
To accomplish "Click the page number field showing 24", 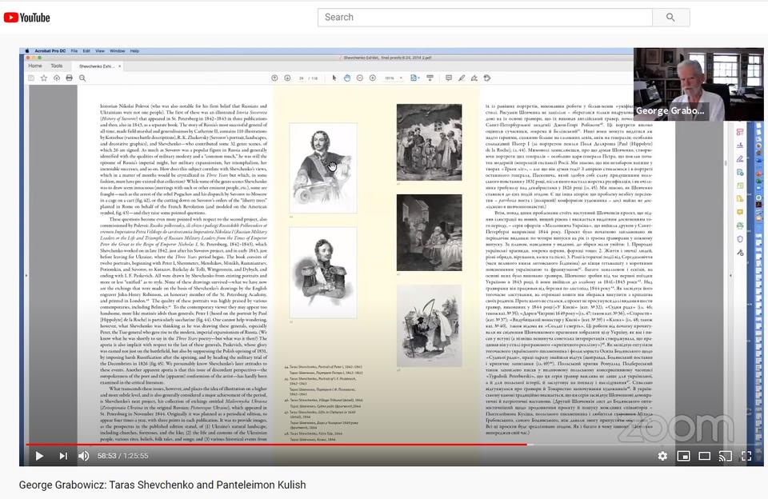I will pos(302,78).
